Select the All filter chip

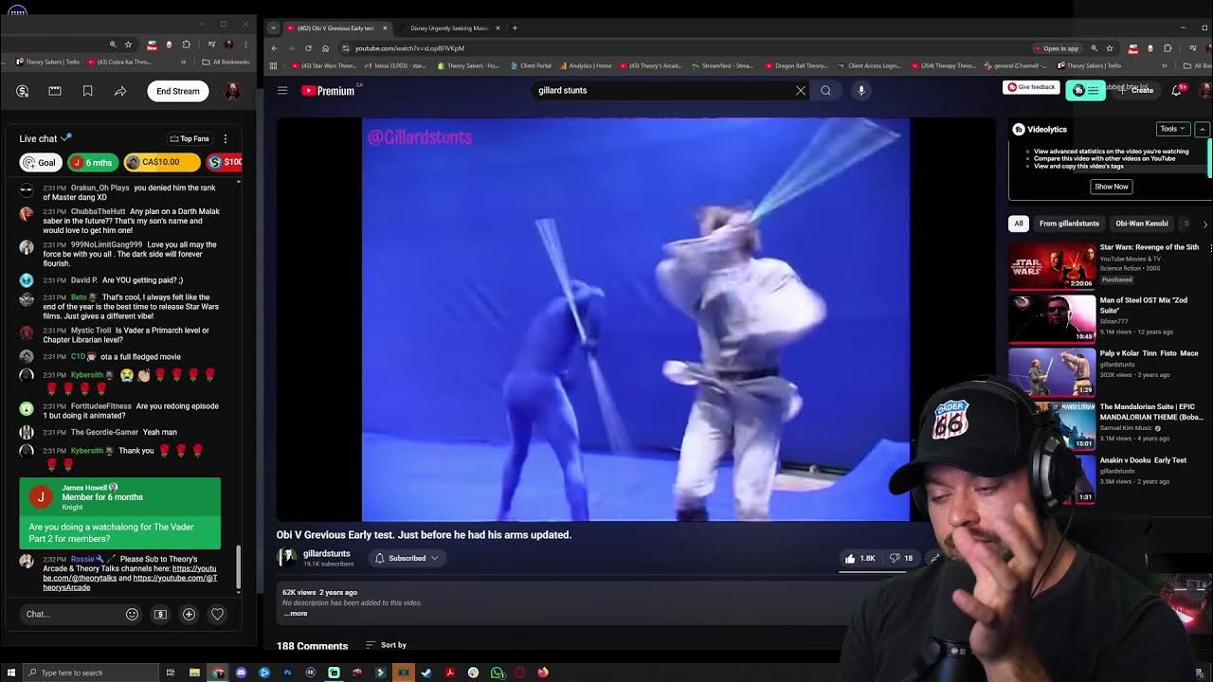point(1019,224)
